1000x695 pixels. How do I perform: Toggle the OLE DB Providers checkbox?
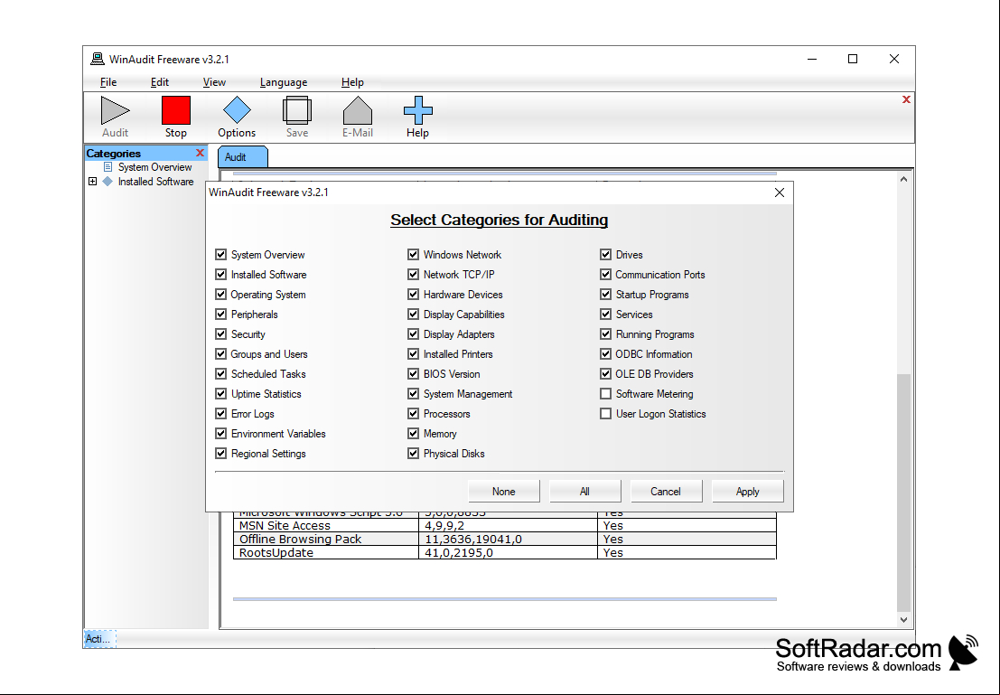coord(606,374)
